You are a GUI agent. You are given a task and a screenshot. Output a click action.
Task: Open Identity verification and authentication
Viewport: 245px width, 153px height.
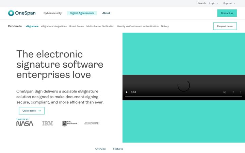click(138, 26)
